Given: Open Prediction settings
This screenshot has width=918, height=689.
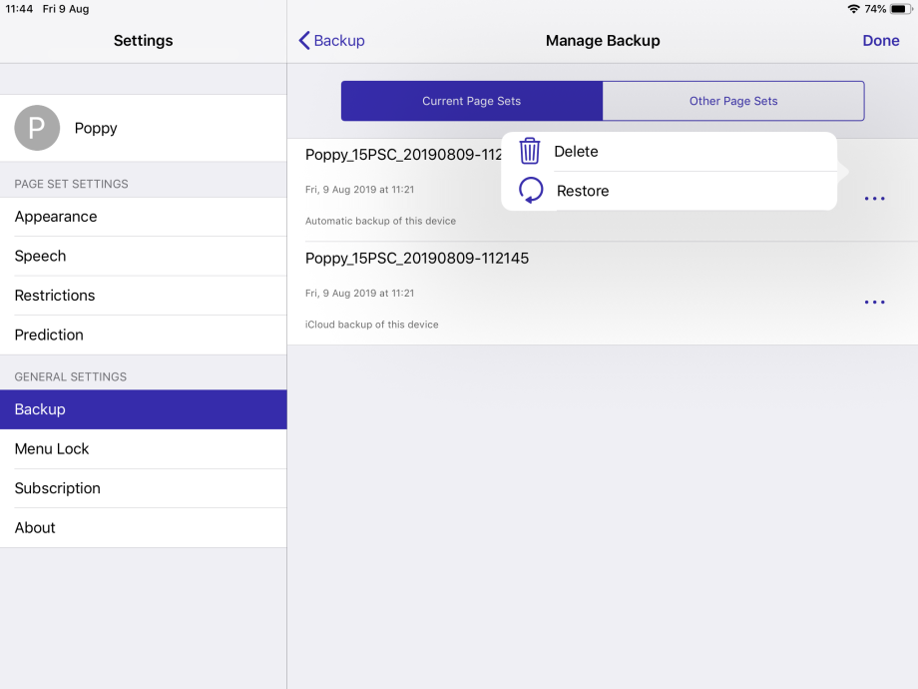Looking at the screenshot, I should click(144, 335).
